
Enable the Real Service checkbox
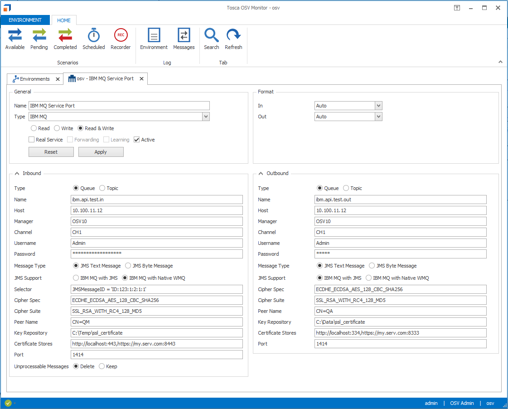pyautogui.click(x=32, y=140)
